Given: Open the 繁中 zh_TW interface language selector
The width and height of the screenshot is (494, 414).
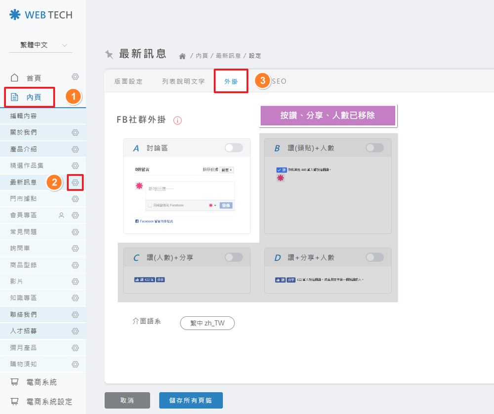Looking at the screenshot, I should pyautogui.click(x=207, y=323).
